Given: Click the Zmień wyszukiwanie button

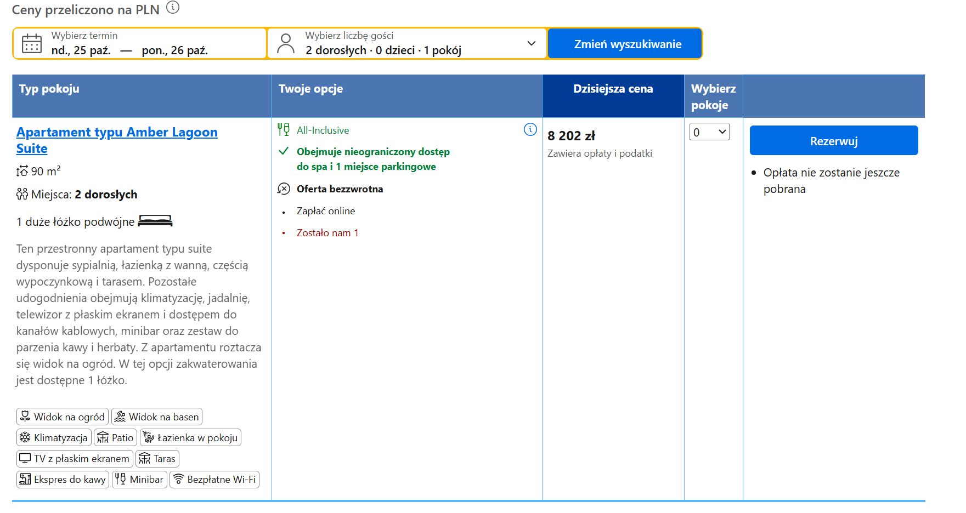Looking at the screenshot, I should point(625,43).
